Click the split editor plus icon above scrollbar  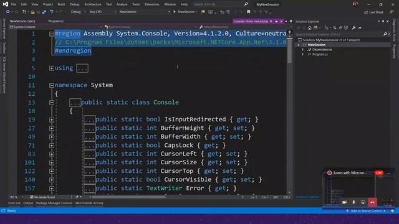(289, 32)
